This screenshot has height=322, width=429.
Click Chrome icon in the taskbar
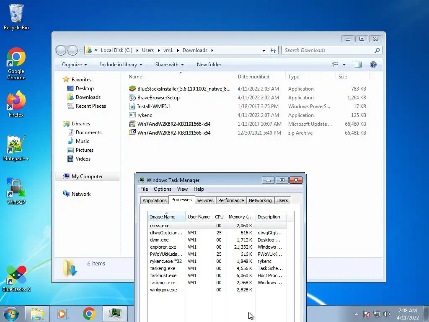tap(89, 314)
